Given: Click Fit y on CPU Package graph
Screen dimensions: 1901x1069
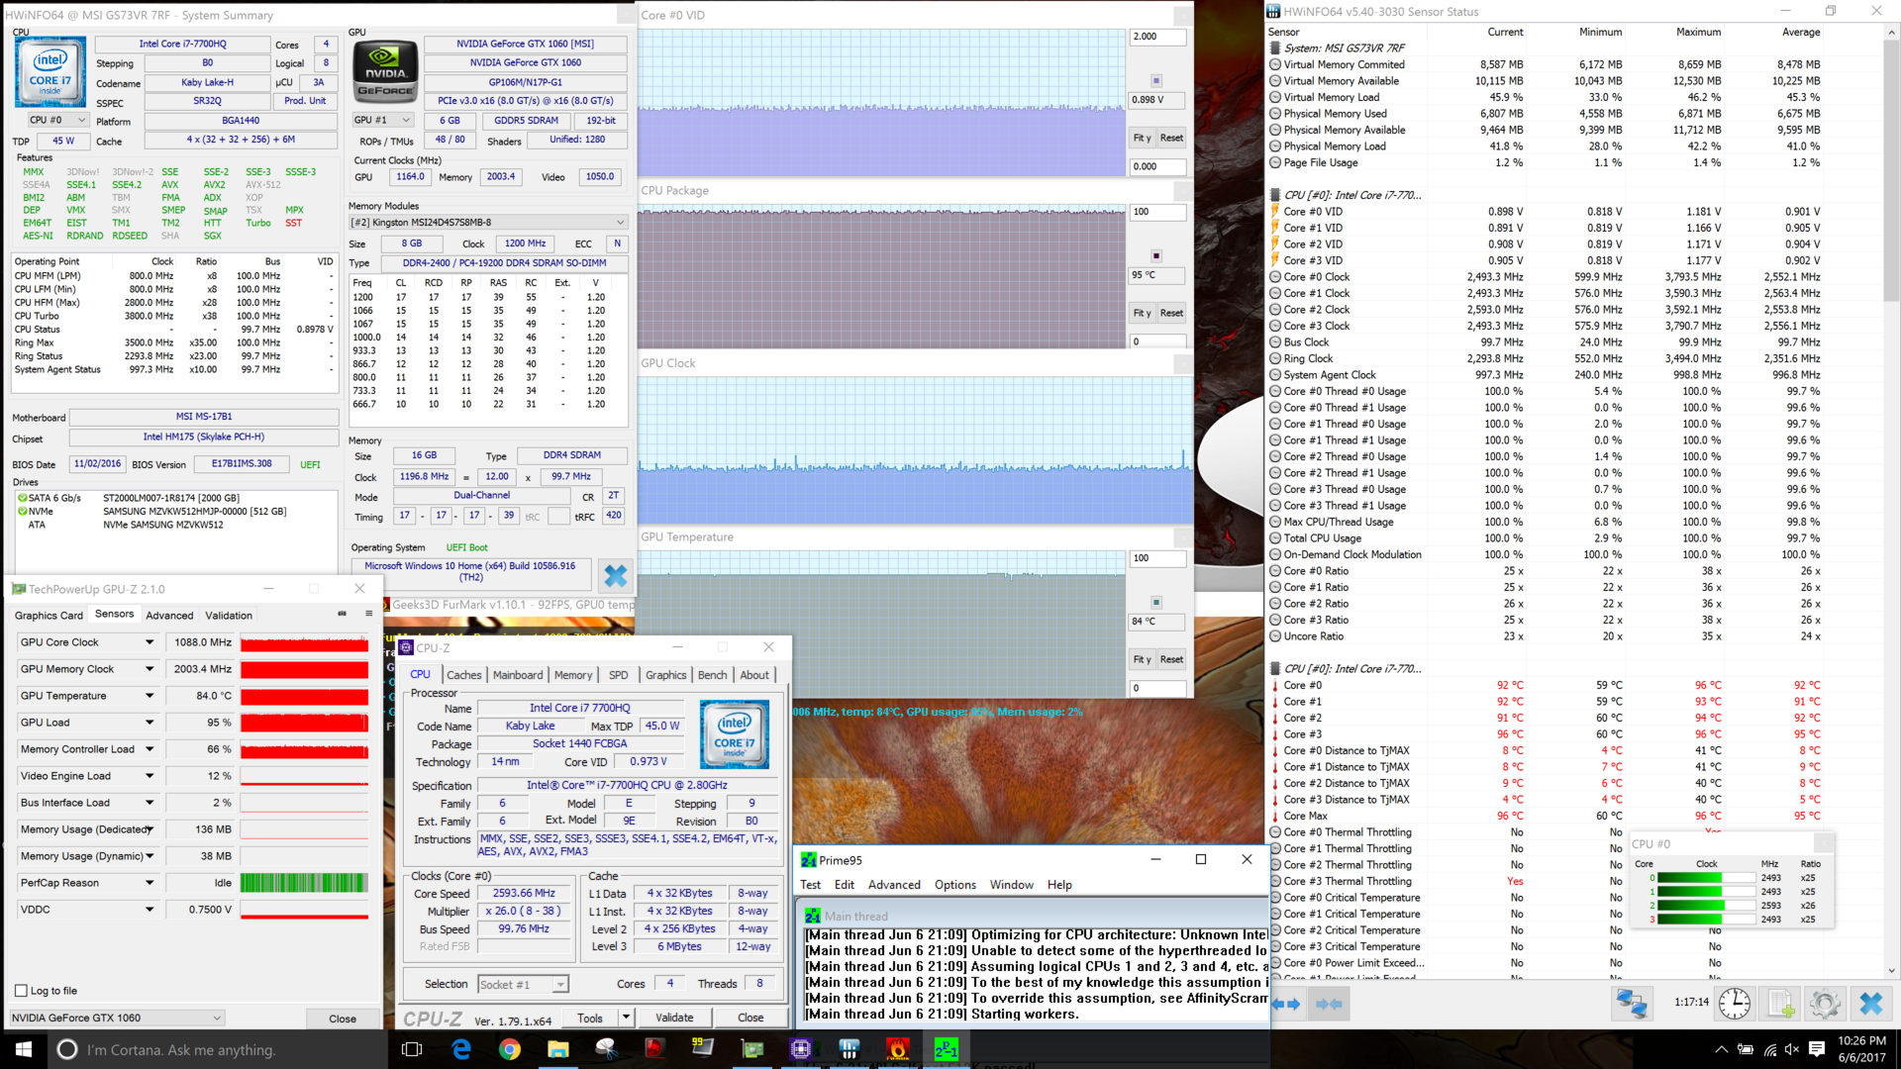Looking at the screenshot, I should (x=1143, y=313).
